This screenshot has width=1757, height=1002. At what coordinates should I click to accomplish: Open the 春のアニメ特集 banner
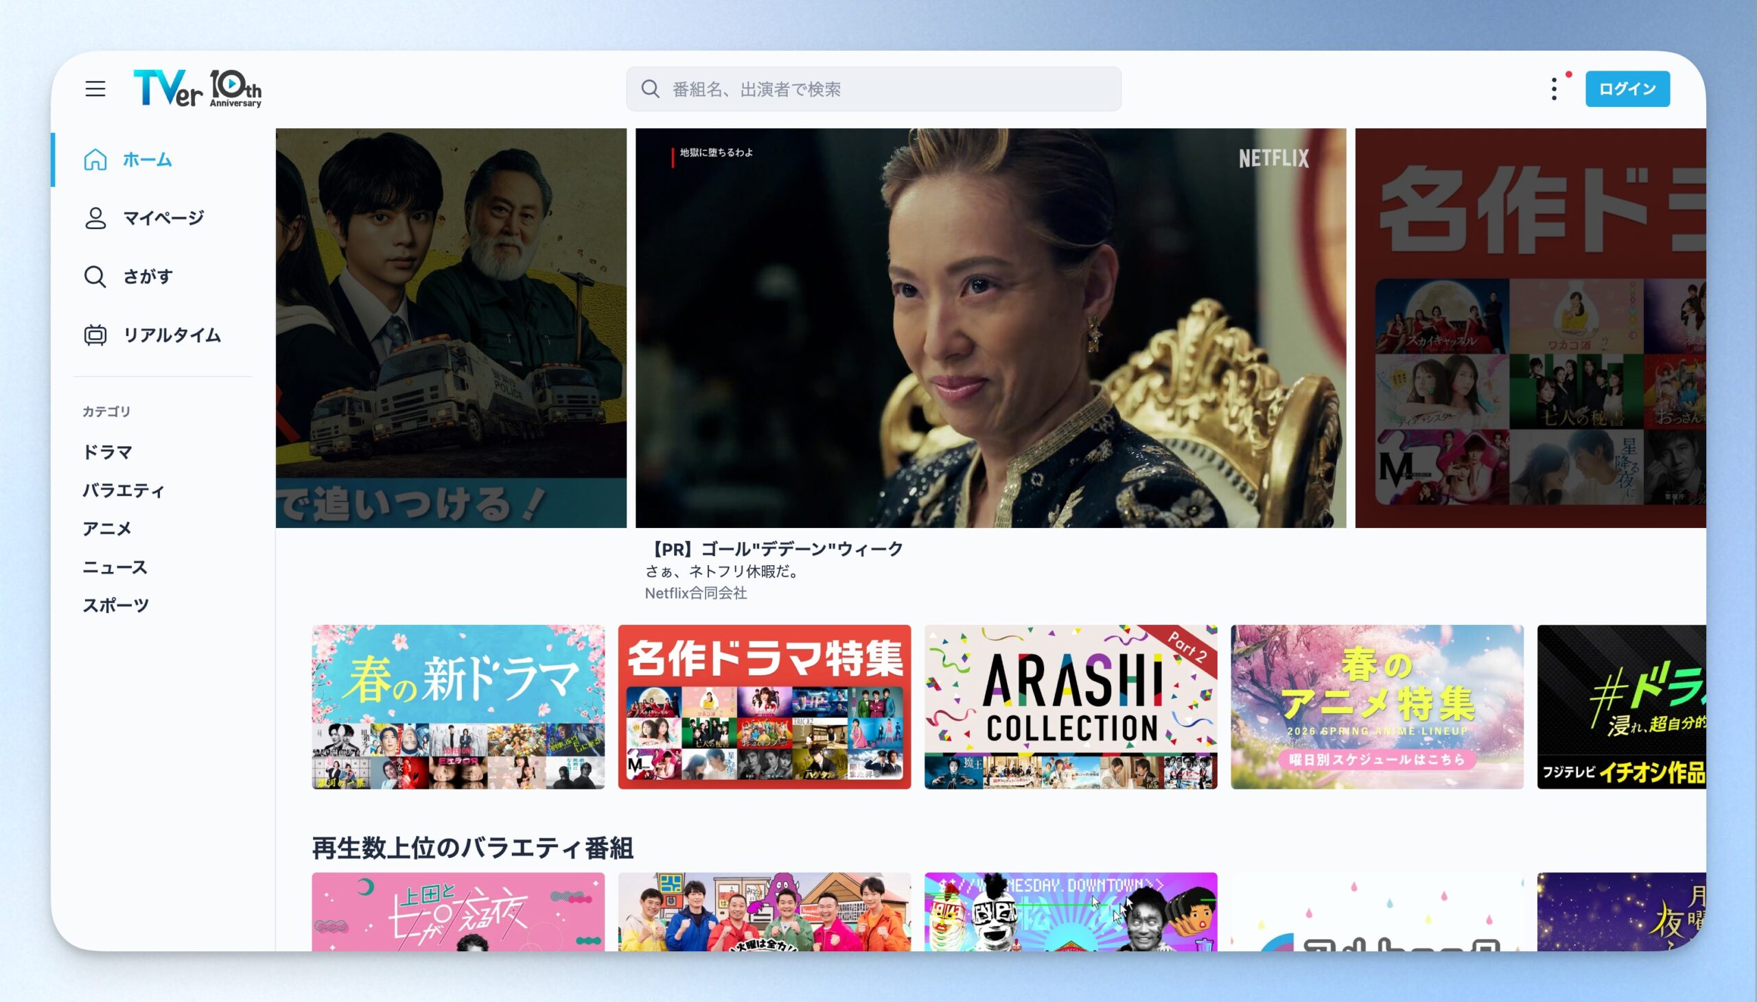click(x=1377, y=707)
